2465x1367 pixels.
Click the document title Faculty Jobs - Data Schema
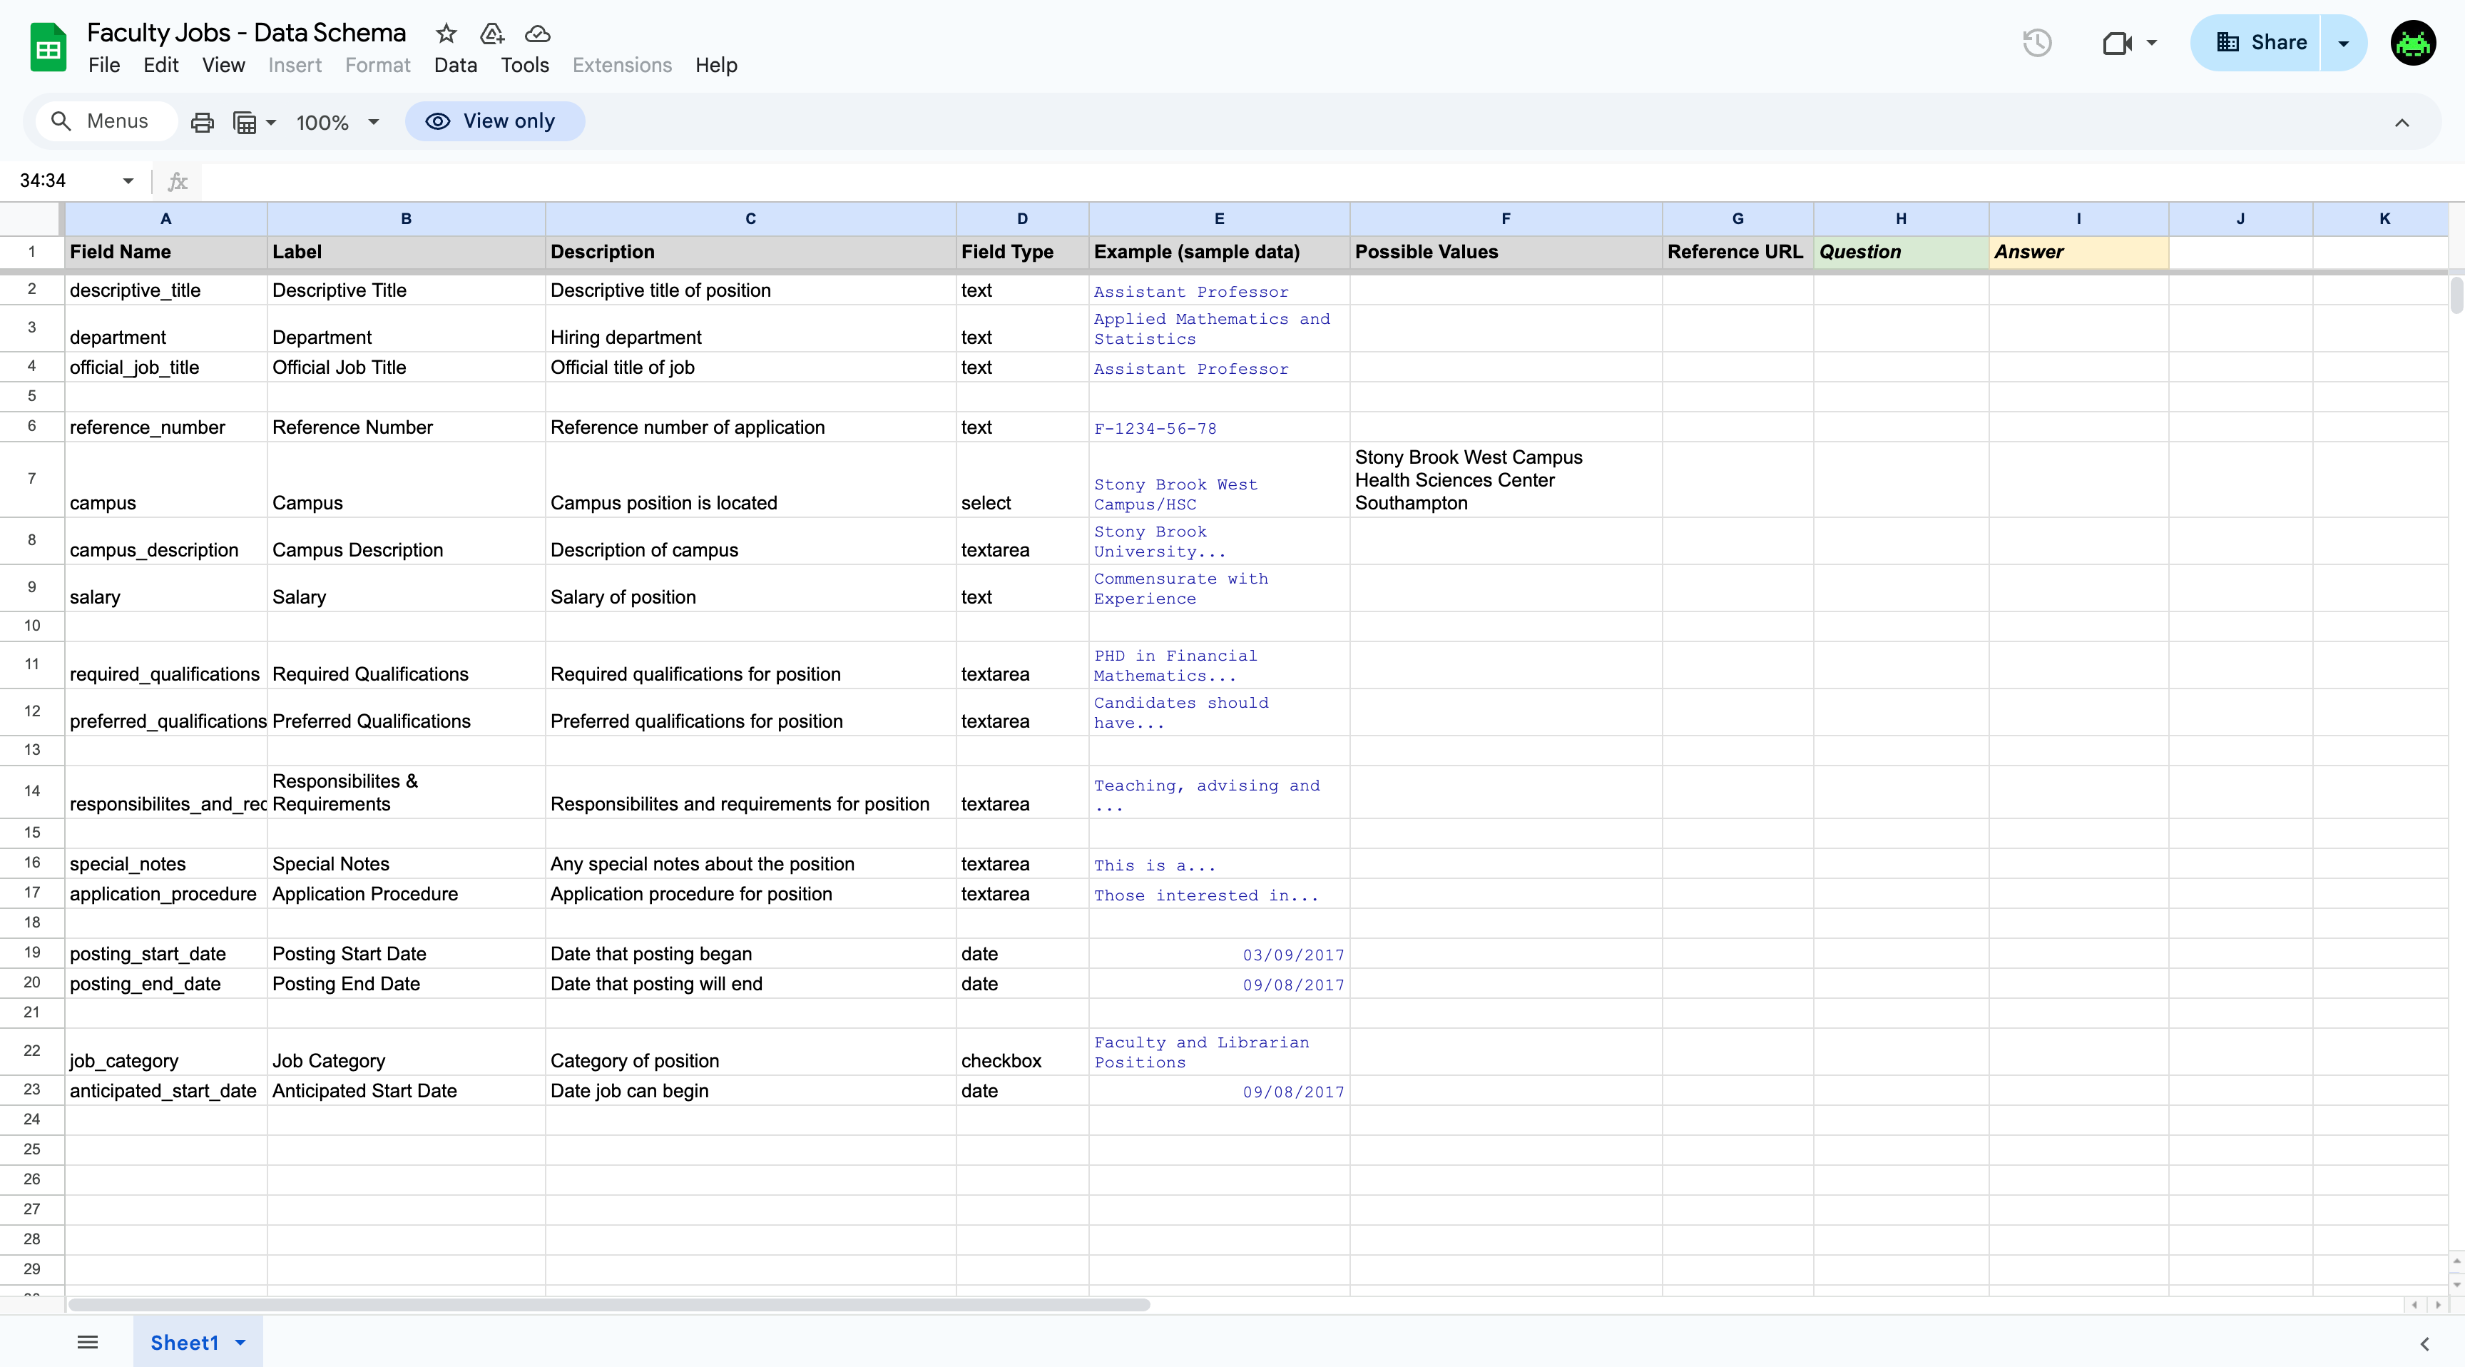coord(246,33)
